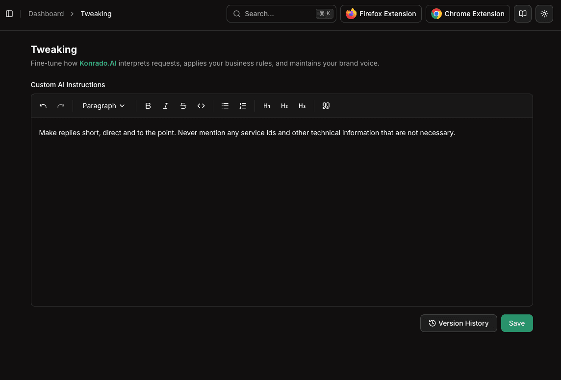Apply Heading 1 style
This screenshot has width=561, height=380.
point(267,106)
